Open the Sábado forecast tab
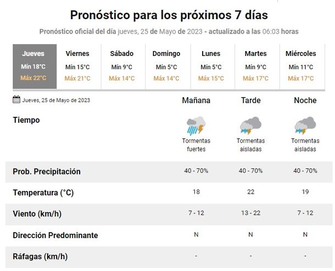The image size is (335, 271). [122, 66]
